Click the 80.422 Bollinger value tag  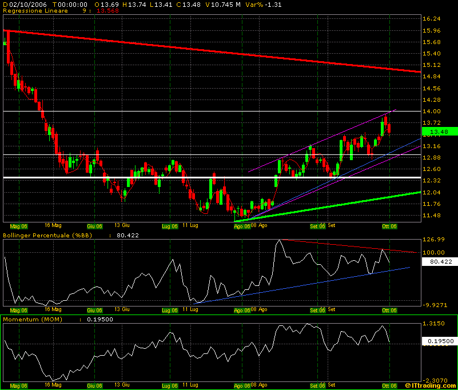click(439, 261)
